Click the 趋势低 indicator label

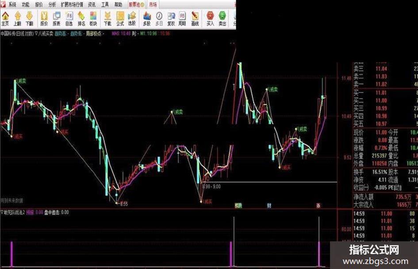pos(76,34)
